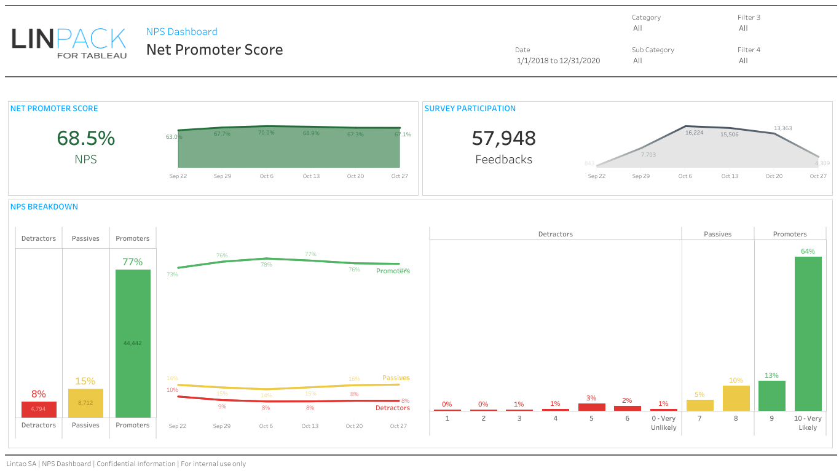Image resolution: width=839 pixels, height=471 pixels.
Task: Select the green Promoters 77% bar
Action: pos(133,343)
